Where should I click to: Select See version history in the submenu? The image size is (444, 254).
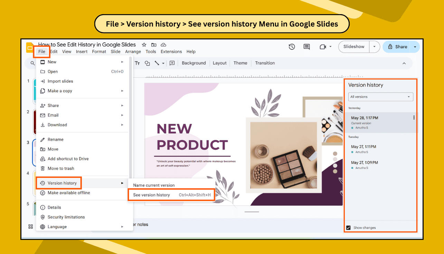151,195
